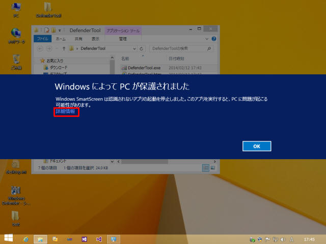Open Action Center flag in system tray

pyautogui.click(x=267, y=239)
